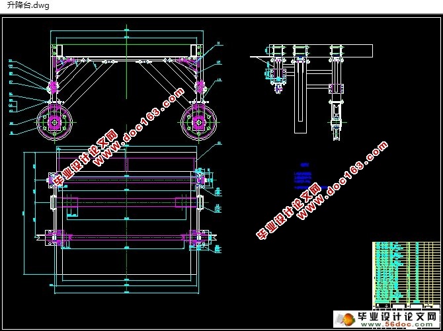
Task: Click the right wheel assembly in front view
Action: pos(199,122)
